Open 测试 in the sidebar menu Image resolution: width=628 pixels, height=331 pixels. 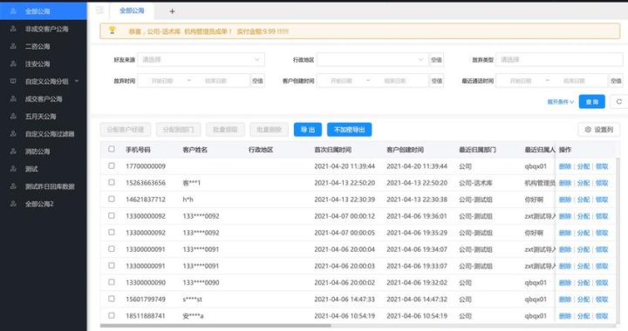pyautogui.click(x=44, y=169)
